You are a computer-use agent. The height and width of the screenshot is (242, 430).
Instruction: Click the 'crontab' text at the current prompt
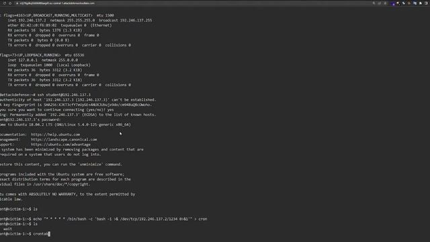[41, 234]
